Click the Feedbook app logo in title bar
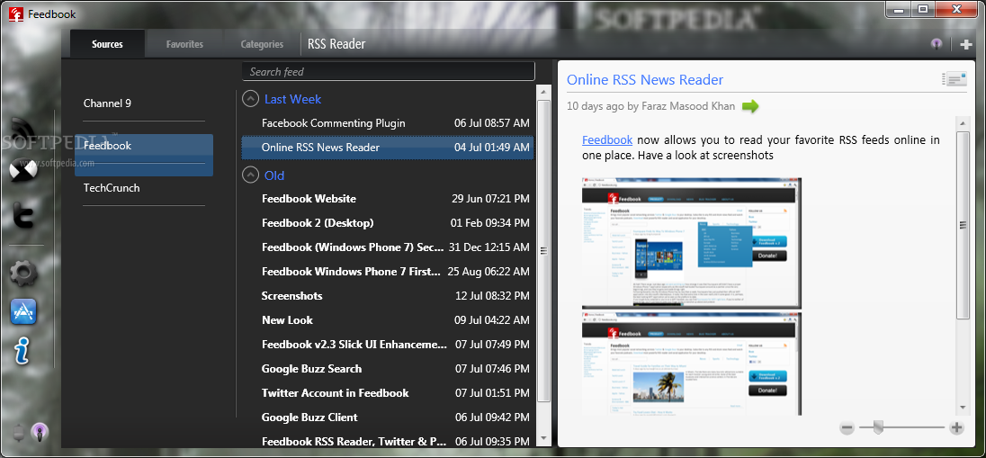This screenshot has height=458, width=986. (17, 13)
